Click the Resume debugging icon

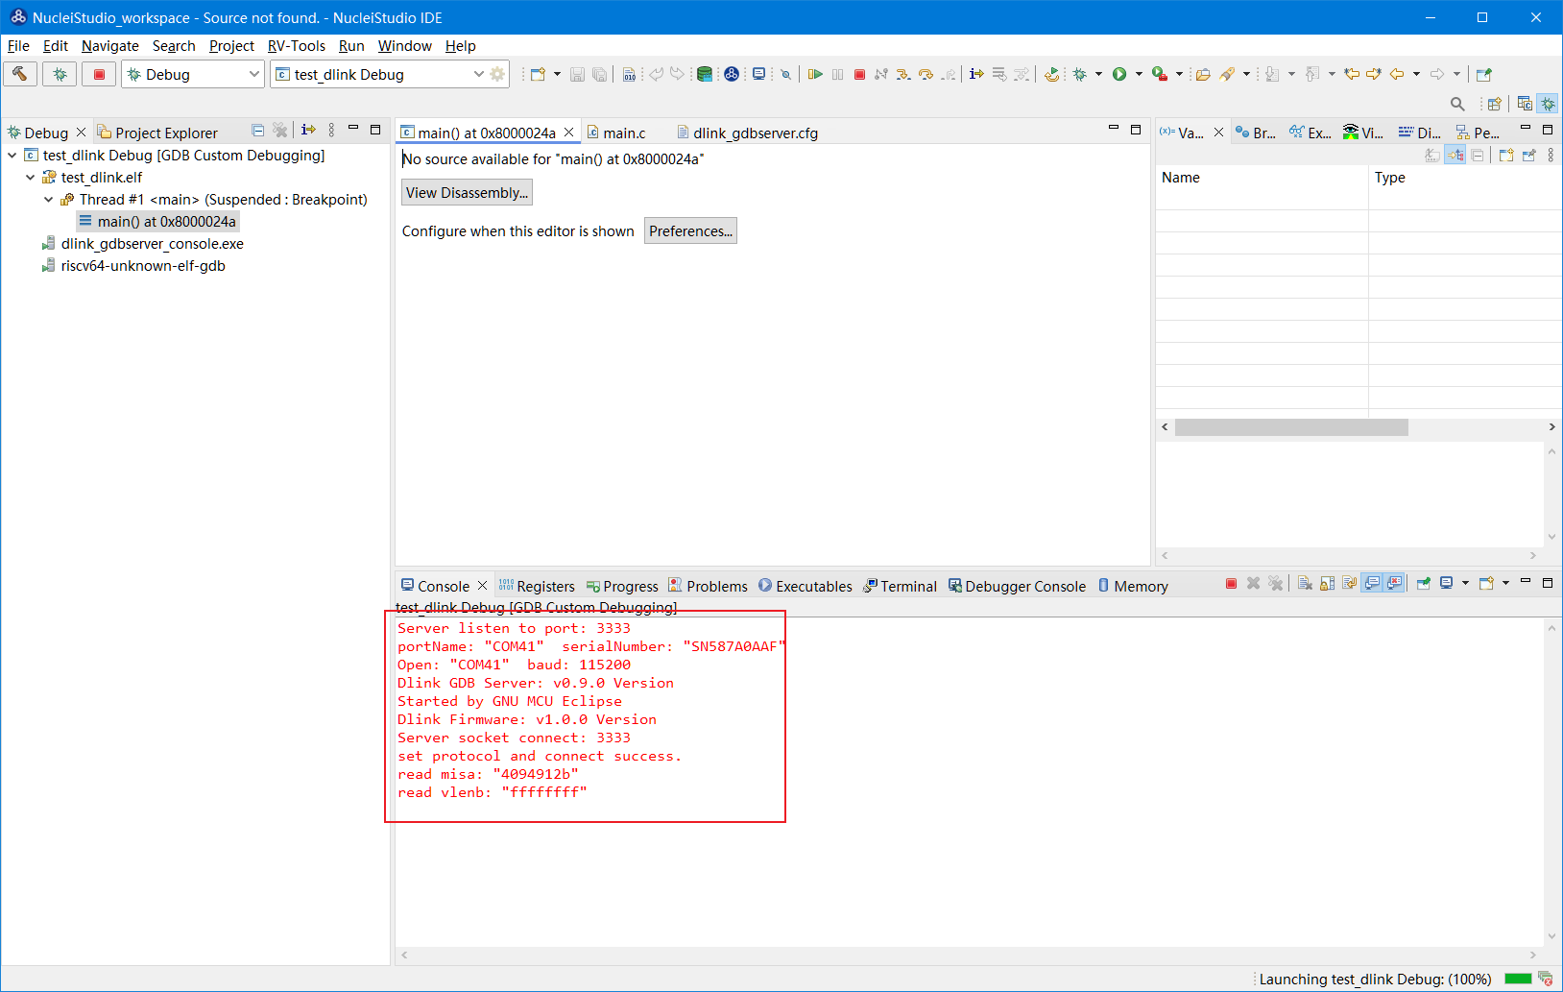pyautogui.click(x=815, y=74)
